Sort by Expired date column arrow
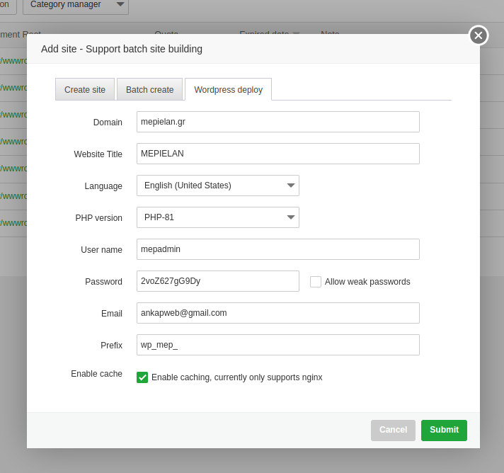 pos(297,34)
